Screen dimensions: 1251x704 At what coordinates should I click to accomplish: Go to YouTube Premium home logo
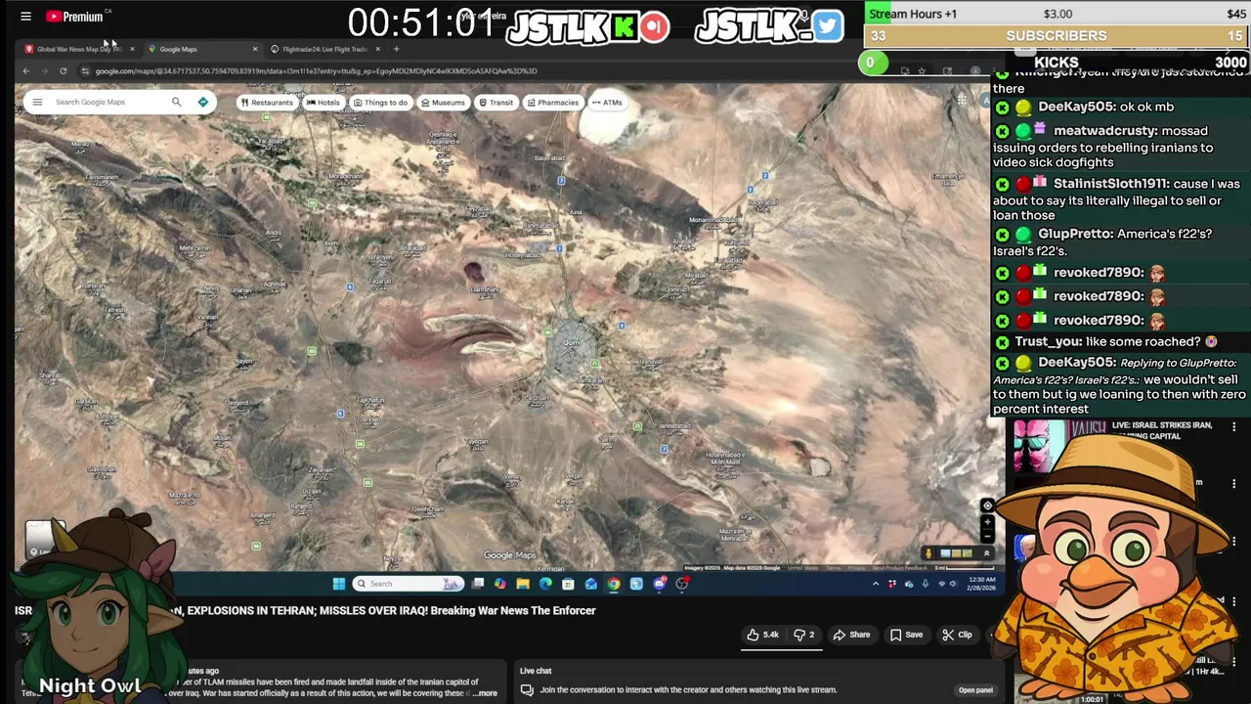(76, 16)
